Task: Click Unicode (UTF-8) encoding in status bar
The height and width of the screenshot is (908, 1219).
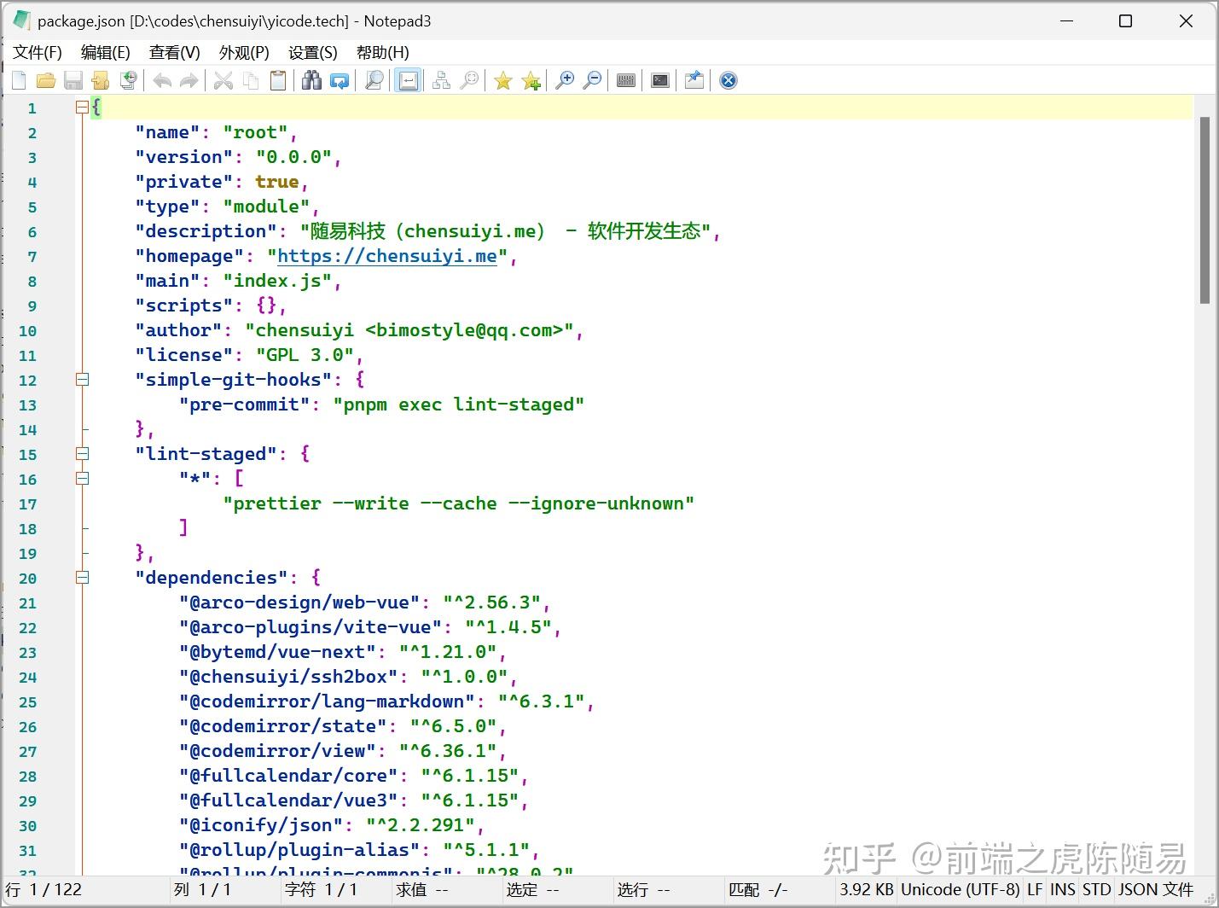Action: point(960,889)
